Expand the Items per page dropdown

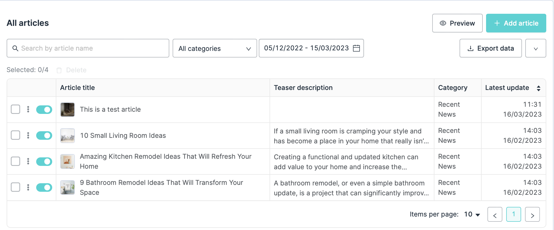[x=472, y=214]
